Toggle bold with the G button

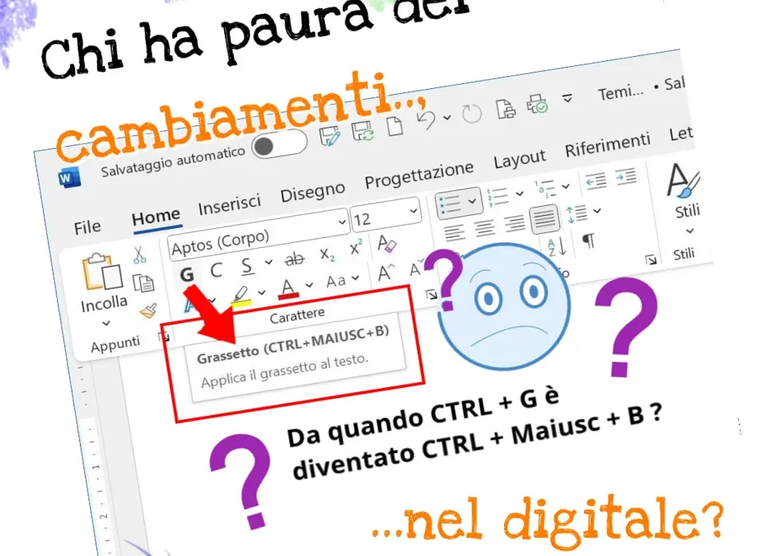187,274
